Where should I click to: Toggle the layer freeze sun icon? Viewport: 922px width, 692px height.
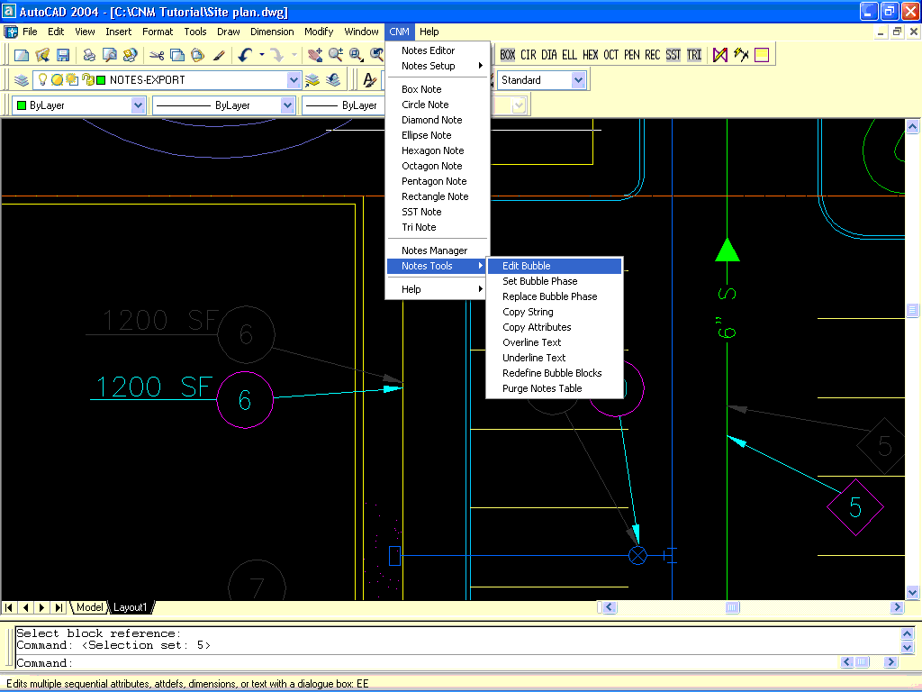coord(57,80)
